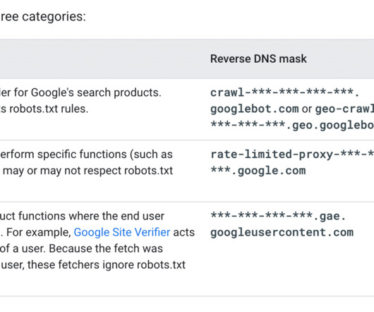Select the crawl-***-***-***-***. code text

click(284, 92)
